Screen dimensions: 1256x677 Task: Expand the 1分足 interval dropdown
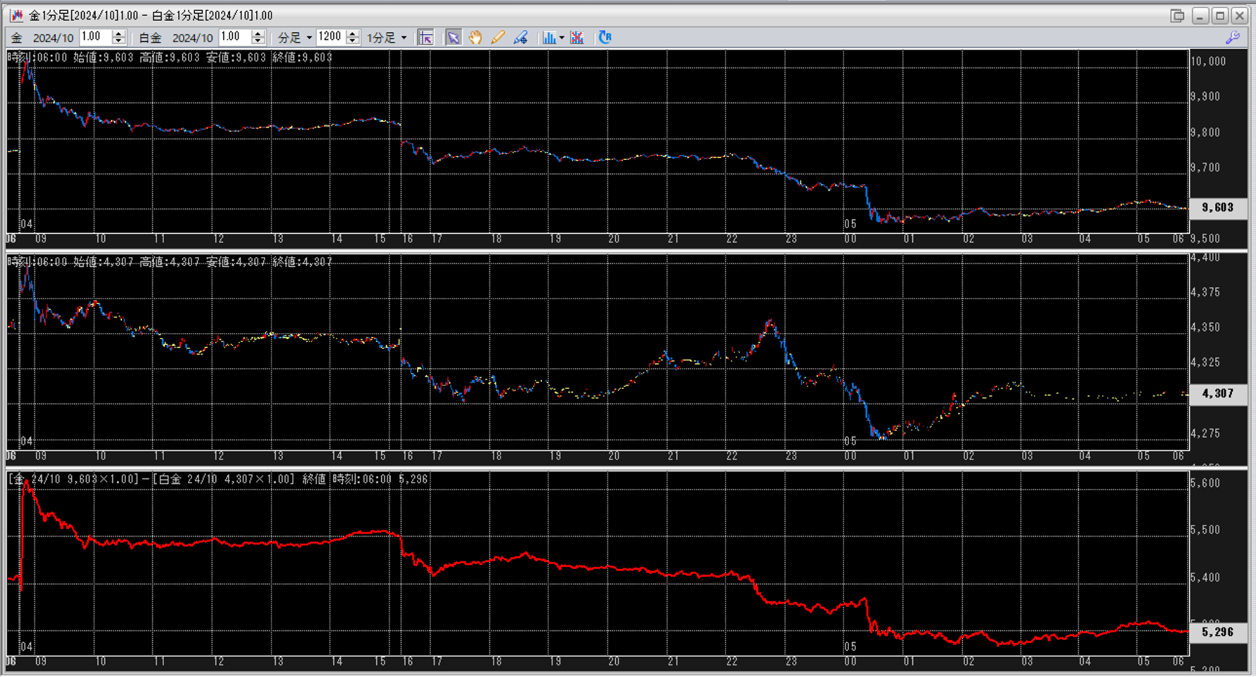[x=386, y=38]
